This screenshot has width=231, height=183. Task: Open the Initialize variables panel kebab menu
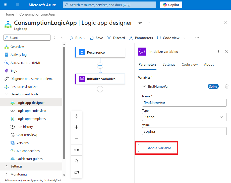tap(219, 52)
